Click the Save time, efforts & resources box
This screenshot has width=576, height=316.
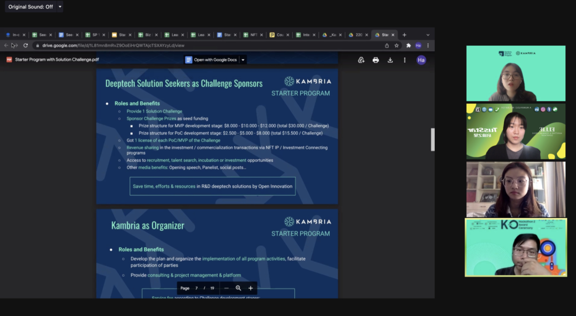212,186
